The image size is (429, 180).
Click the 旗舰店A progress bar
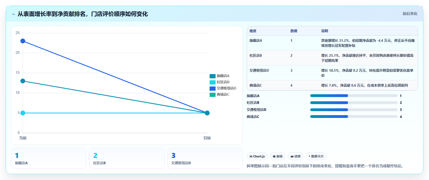point(354,96)
